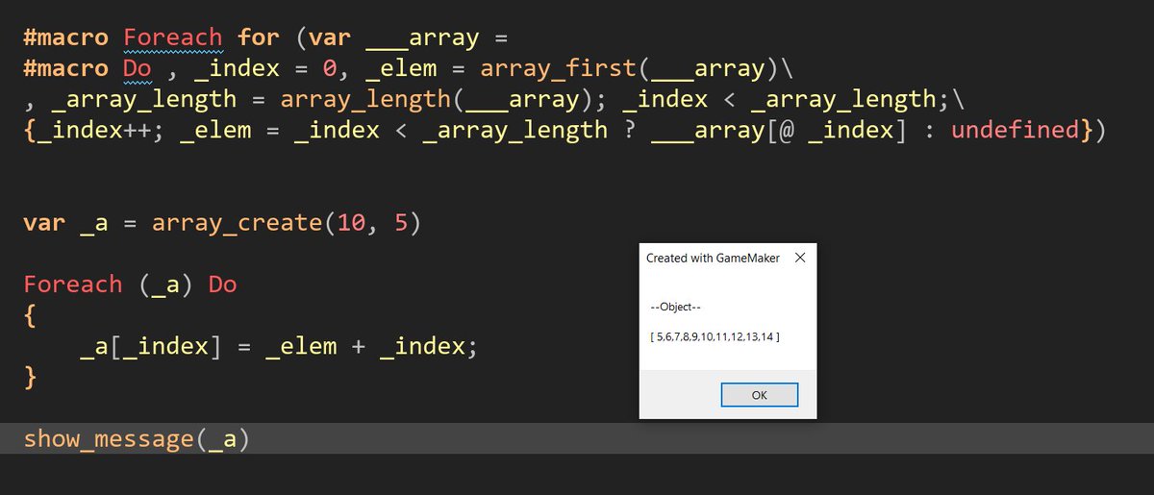Image resolution: width=1154 pixels, height=495 pixels.
Task: Click the "for" keyword in the first macro
Action: pos(259,38)
